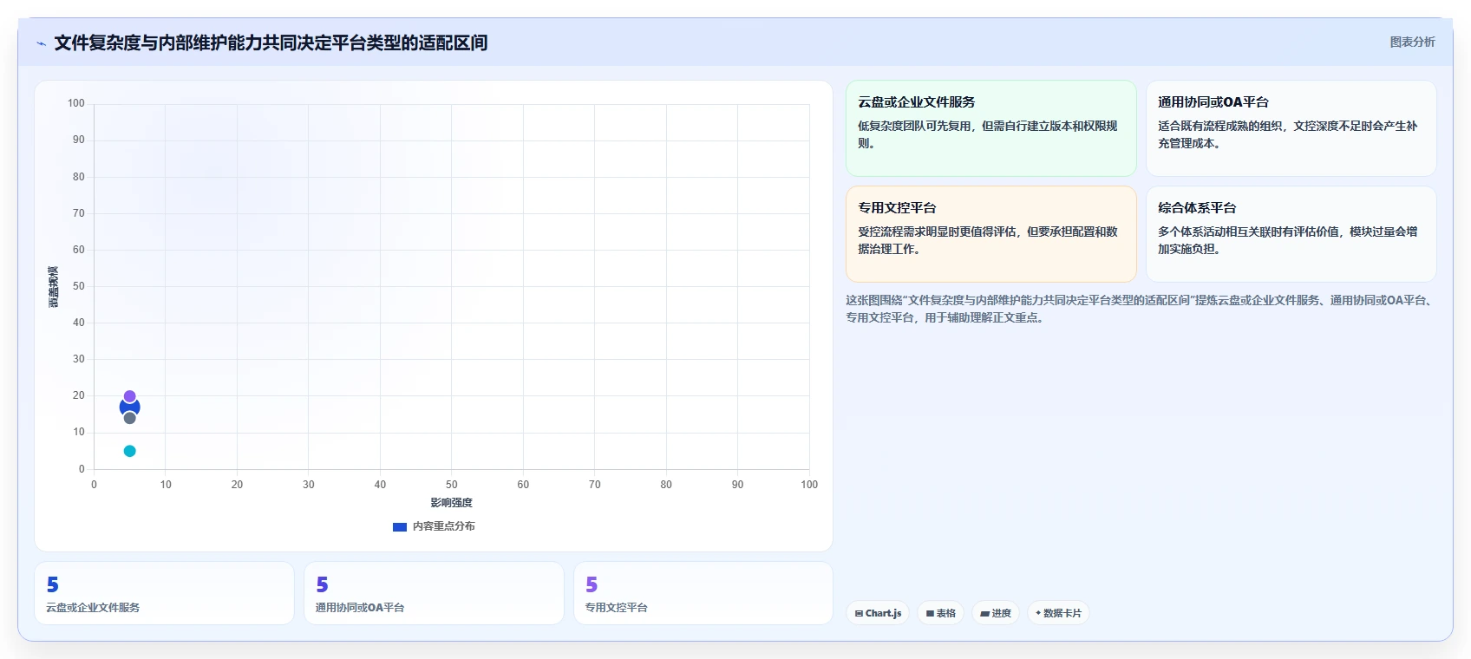The width and height of the screenshot is (1471, 659).
Task: Open the 通用协同或OA平台 description card
Action: click(1291, 128)
